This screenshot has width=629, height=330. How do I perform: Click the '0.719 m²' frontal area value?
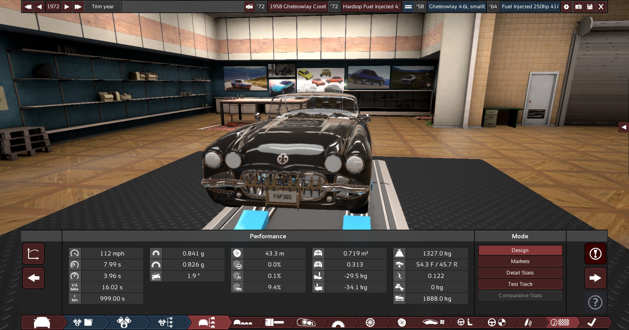356,253
